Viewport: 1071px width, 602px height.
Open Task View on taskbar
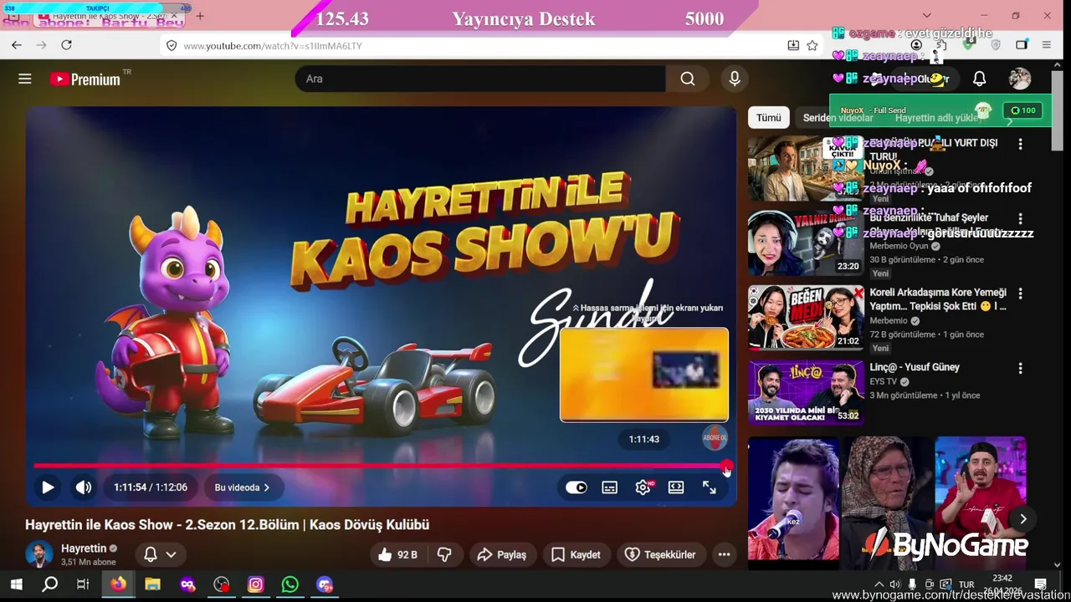click(x=83, y=584)
